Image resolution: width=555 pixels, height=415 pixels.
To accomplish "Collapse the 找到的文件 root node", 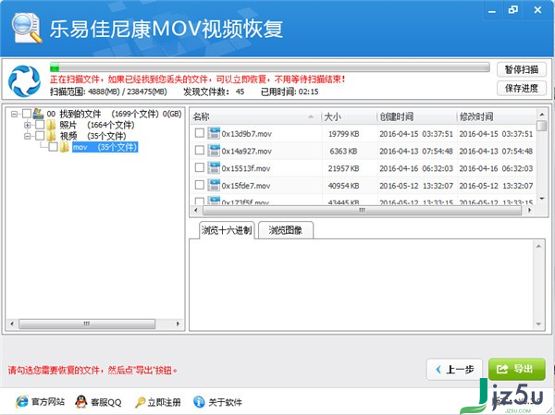I will pyautogui.click(x=15, y=114).
